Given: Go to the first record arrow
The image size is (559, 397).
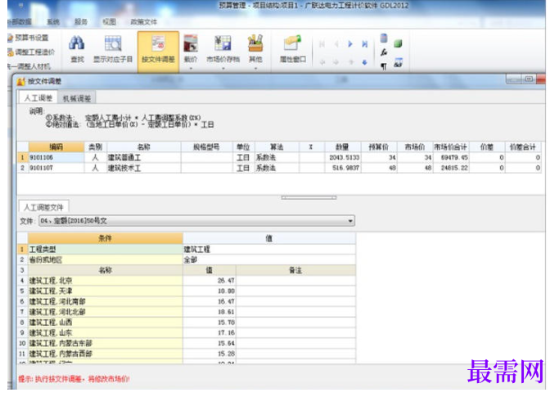Looking at the screenshot, I should [322, 44].
